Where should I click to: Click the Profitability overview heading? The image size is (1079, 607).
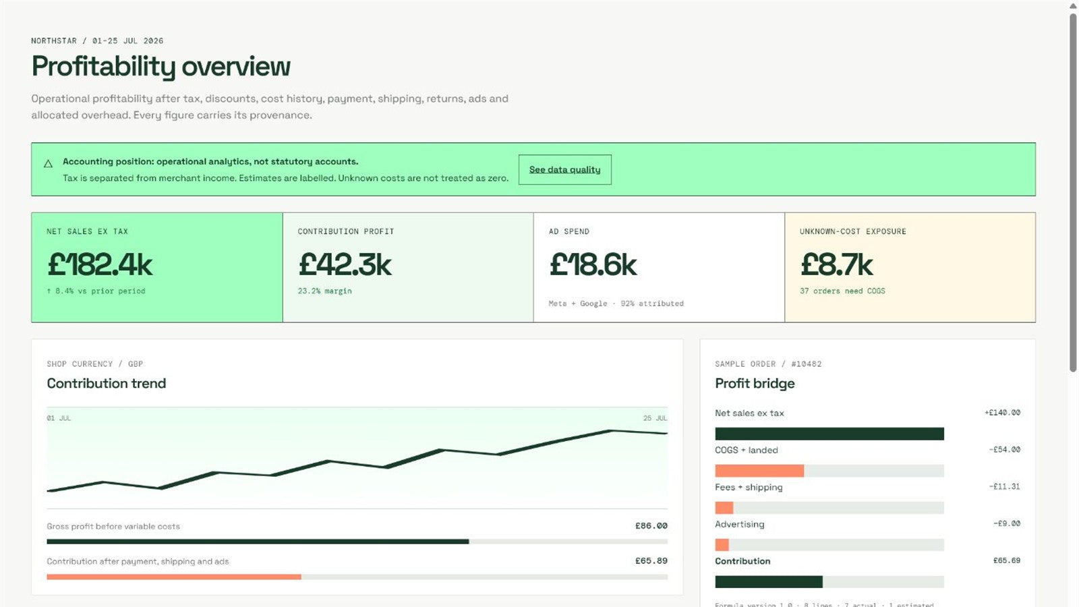(x=161, y=67)
